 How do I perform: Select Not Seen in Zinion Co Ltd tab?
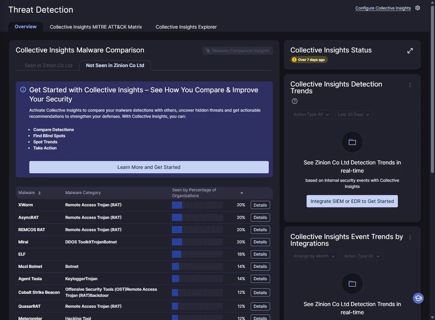tap(115, 65)
